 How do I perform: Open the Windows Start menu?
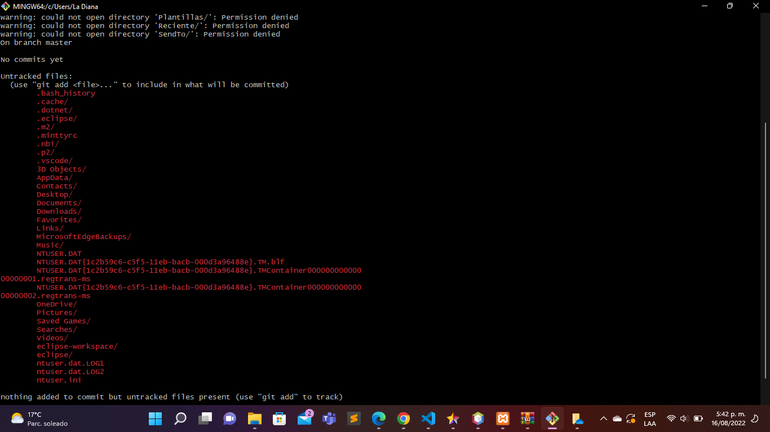pos(155,418)
